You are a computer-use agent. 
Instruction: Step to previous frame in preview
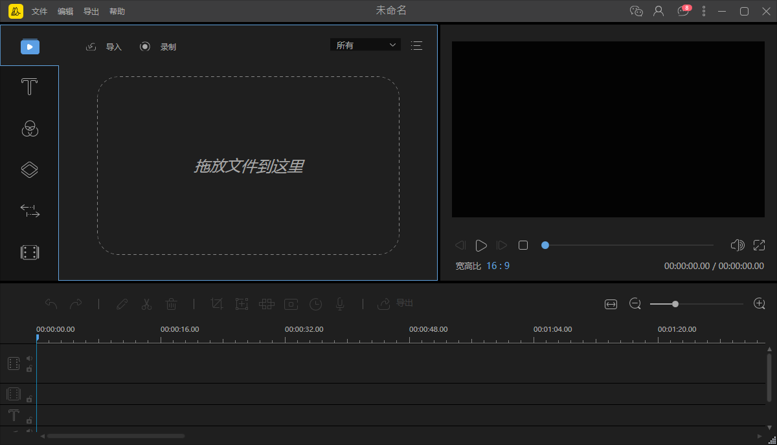coord(460,245)
